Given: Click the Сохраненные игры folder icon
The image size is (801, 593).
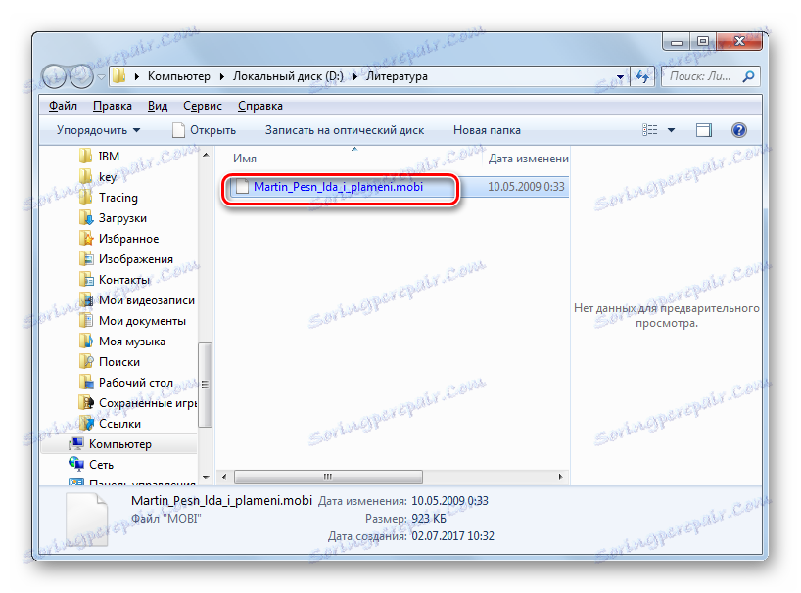Looking at the screenshot, I should [x=86, y=402].
